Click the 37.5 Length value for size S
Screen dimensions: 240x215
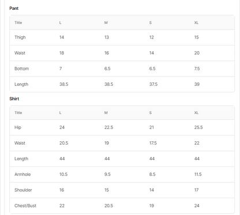(153, 84)
